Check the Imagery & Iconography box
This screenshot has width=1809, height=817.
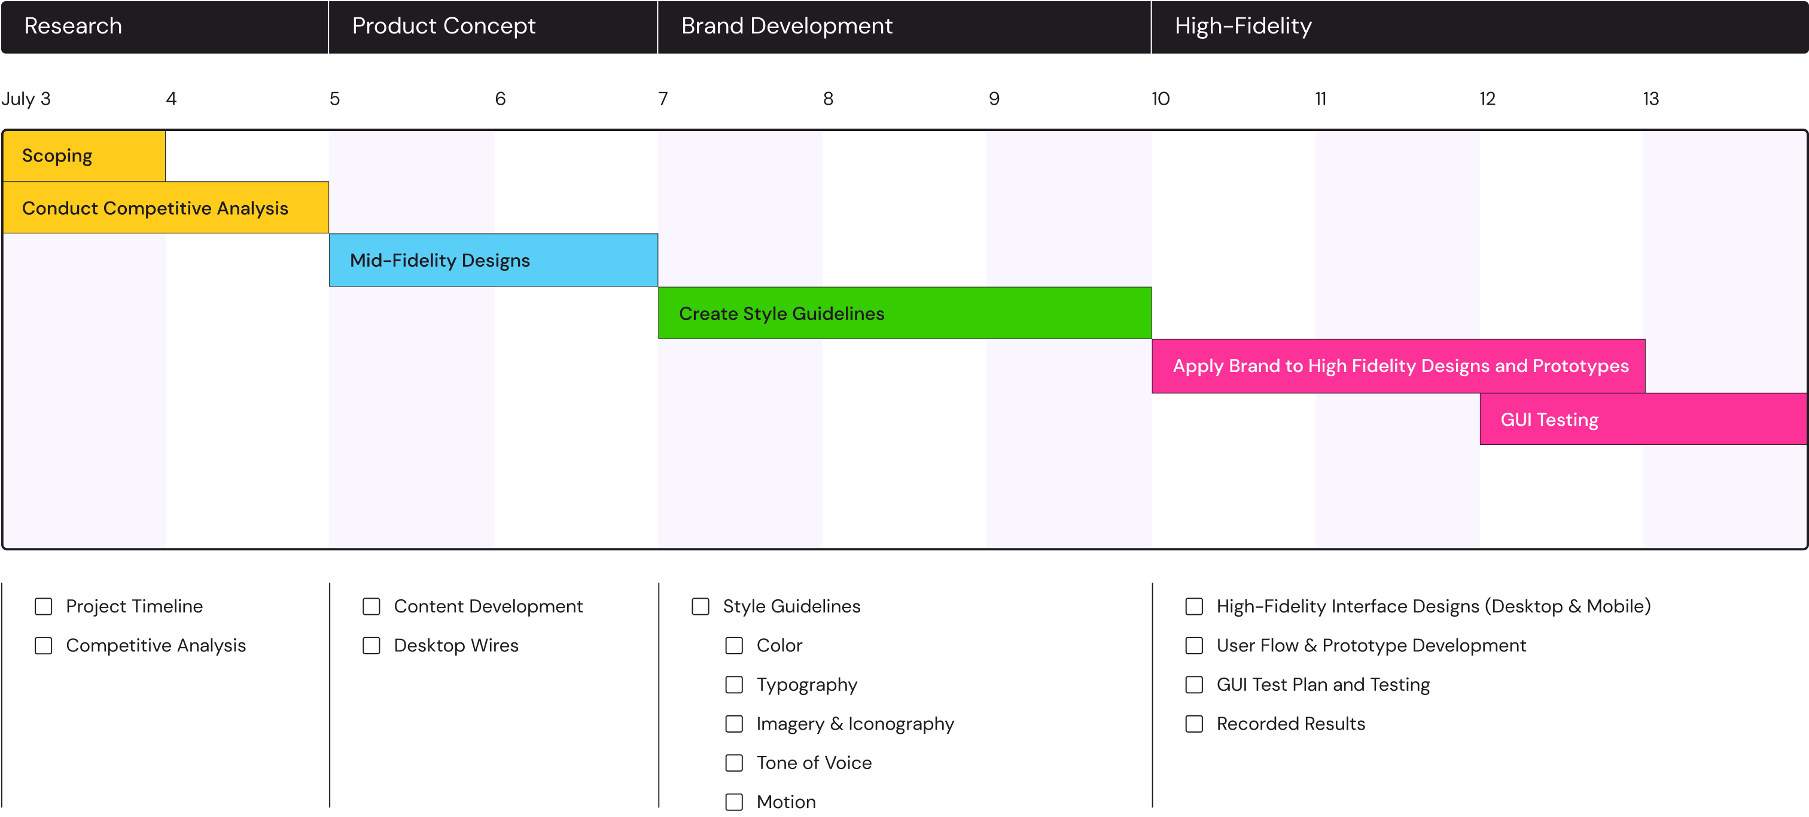click(x=734, y=724)
